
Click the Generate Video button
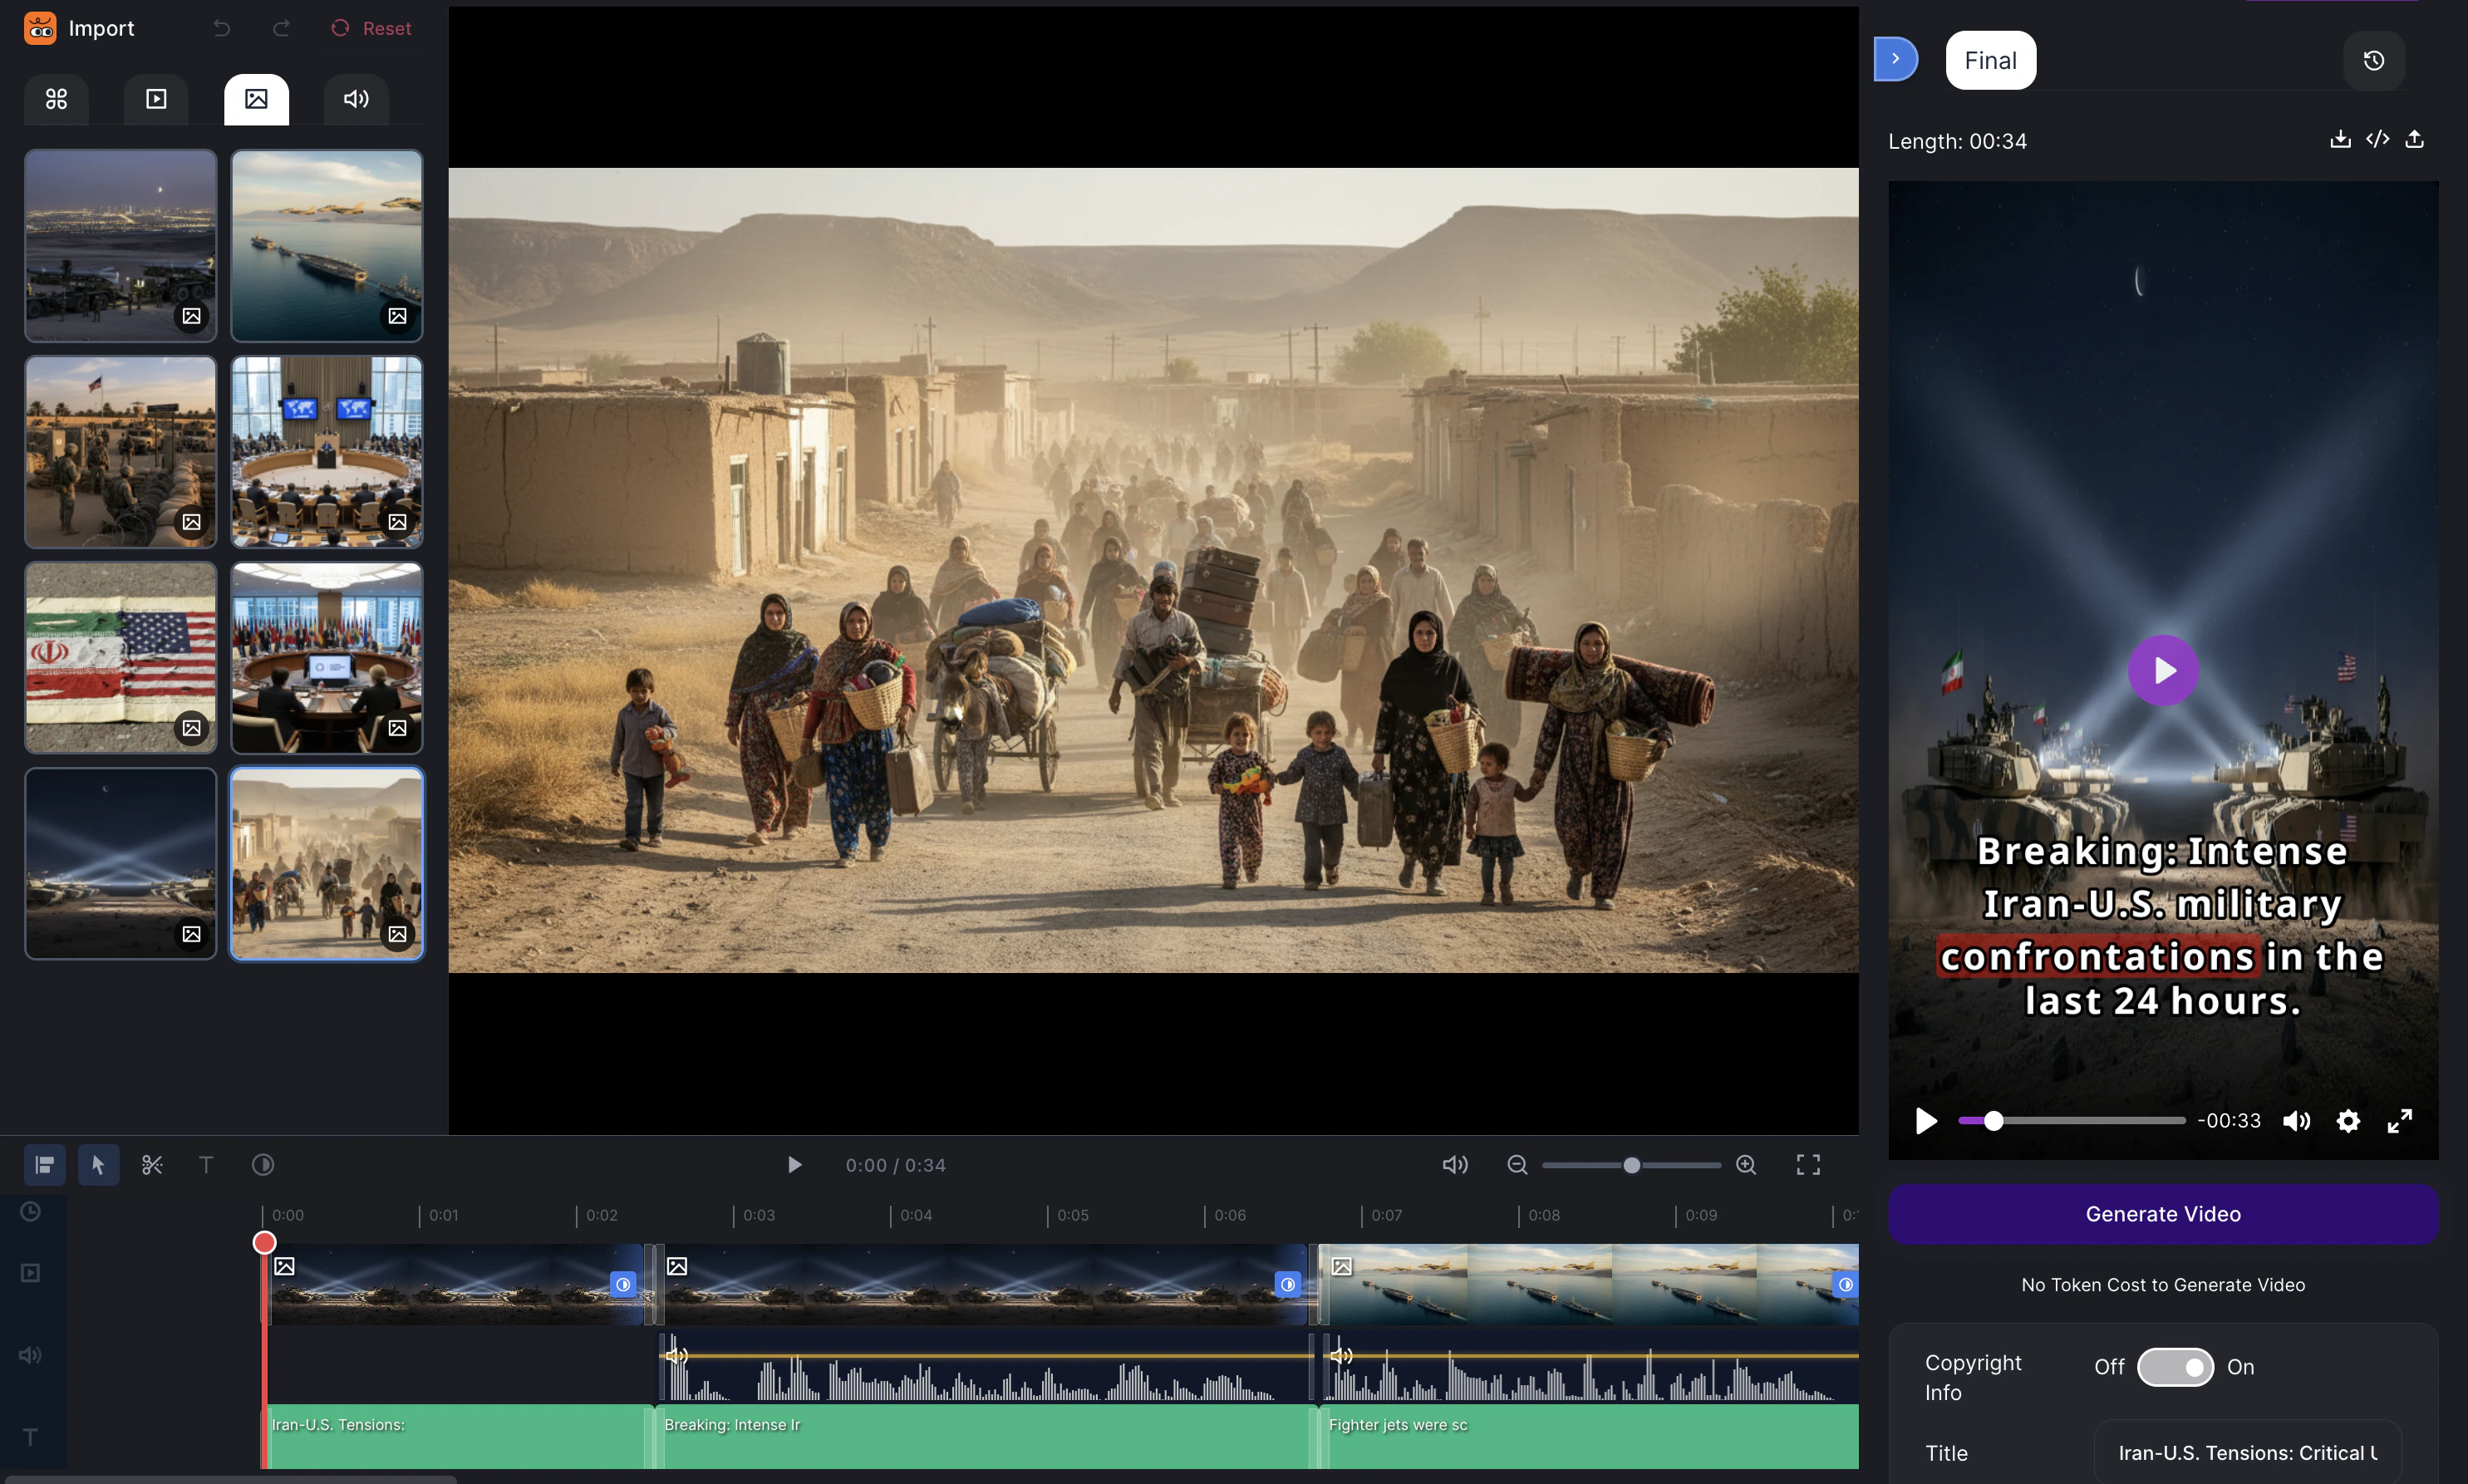(x=2162, y=1214)
